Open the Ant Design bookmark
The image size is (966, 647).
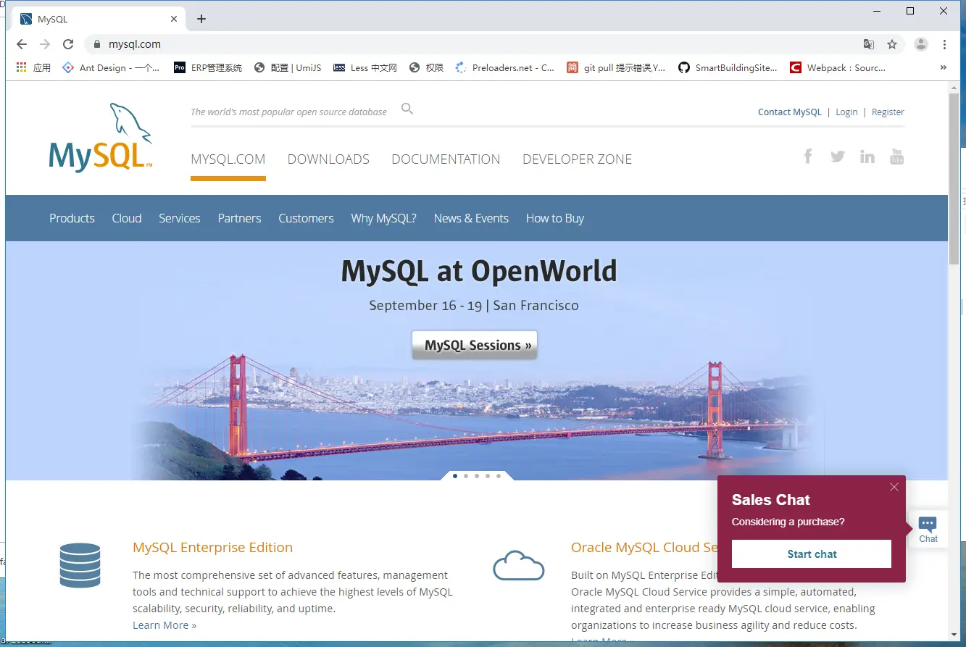[x=111, y=67]
